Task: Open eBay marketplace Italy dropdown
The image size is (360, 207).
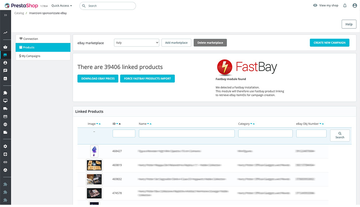Action: pyautogui.click(x=136, y=43)
